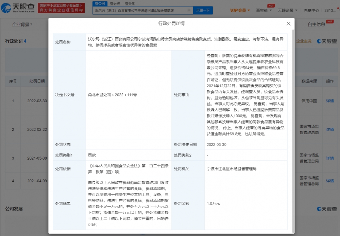Click the 处罚依据 label

[x=63, y=169]
